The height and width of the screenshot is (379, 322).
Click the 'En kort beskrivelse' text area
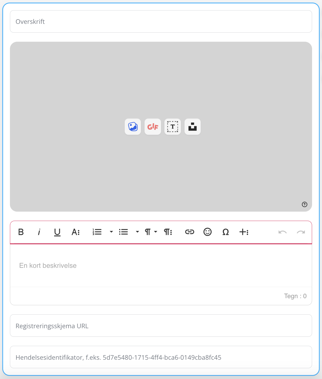[161, 266]
